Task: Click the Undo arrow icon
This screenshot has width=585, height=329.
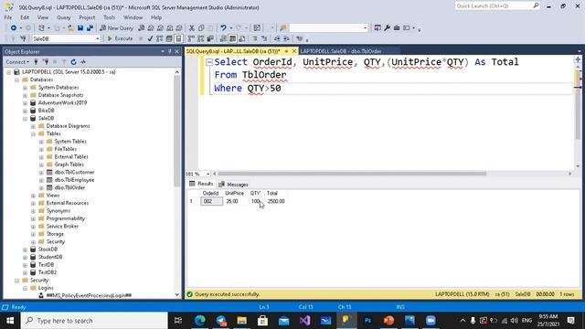Action: coord(223,28)
